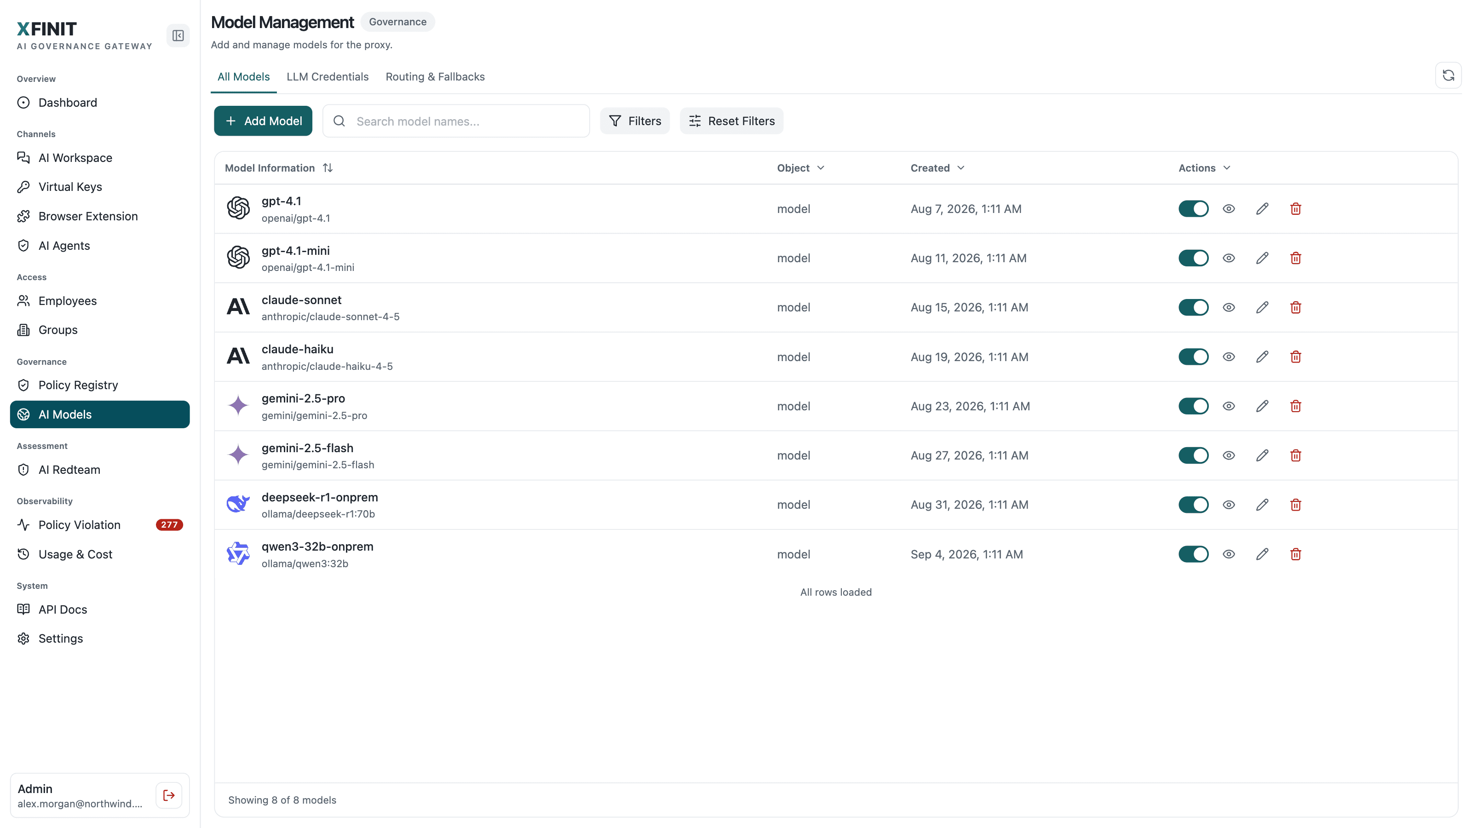Viewport: 1472px width, 828px height.
Task: View details of gpt-4.1-mini via eye icon
Action: click(x=1229, y=258)
